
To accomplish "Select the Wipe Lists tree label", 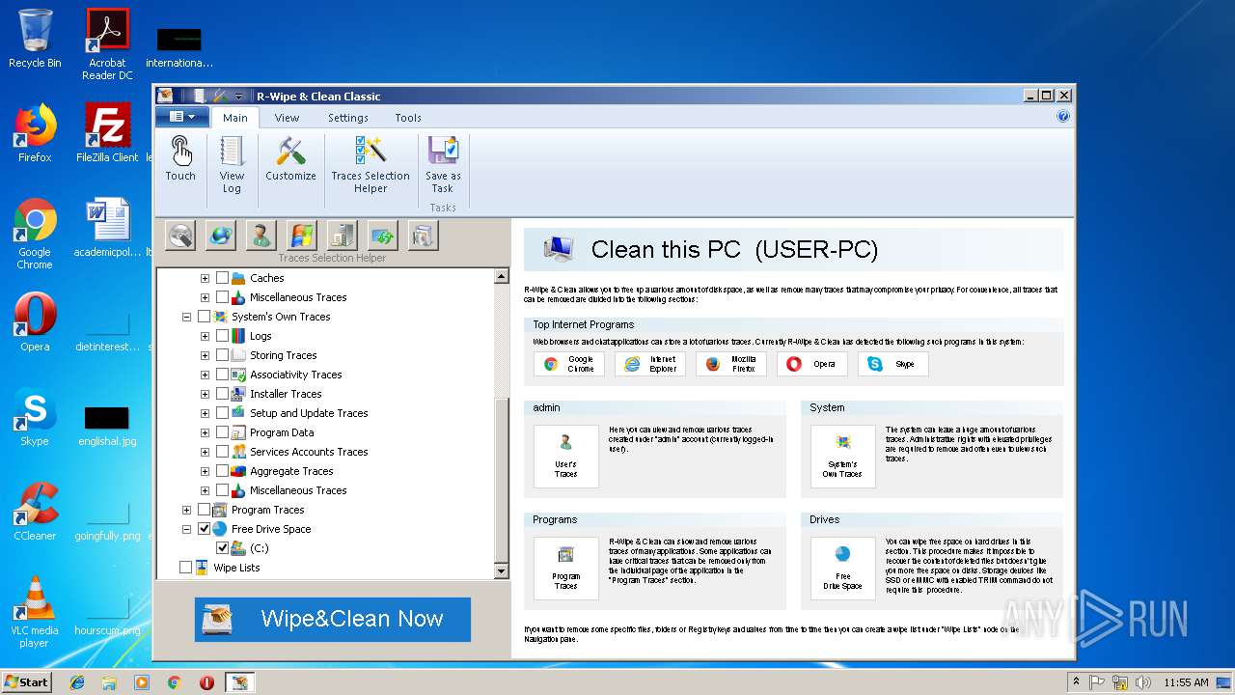I will pyautogui.click(x=236, y=568).
